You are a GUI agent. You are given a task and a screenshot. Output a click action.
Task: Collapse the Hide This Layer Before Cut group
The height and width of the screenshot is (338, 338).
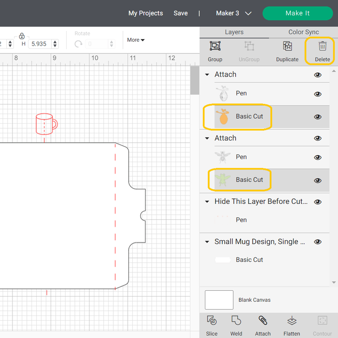click(207, 202)
